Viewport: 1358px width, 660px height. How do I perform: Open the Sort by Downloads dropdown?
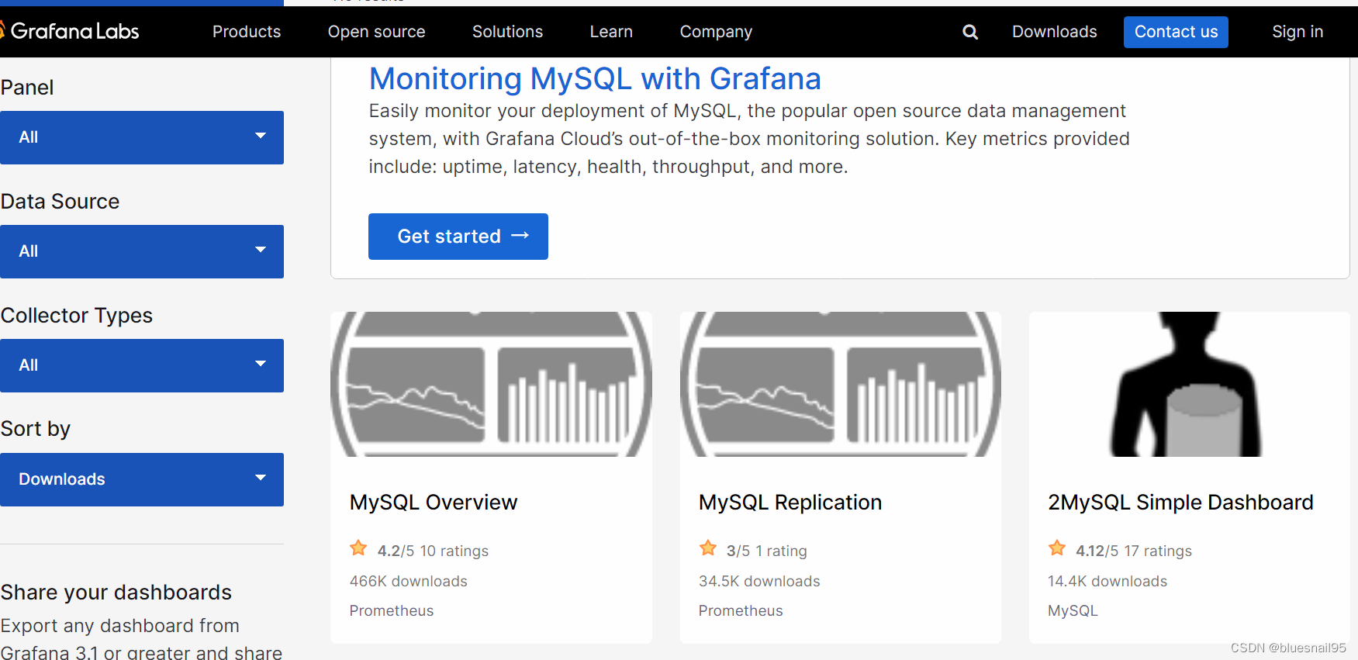pyautogui.click(x=142, y=479)
